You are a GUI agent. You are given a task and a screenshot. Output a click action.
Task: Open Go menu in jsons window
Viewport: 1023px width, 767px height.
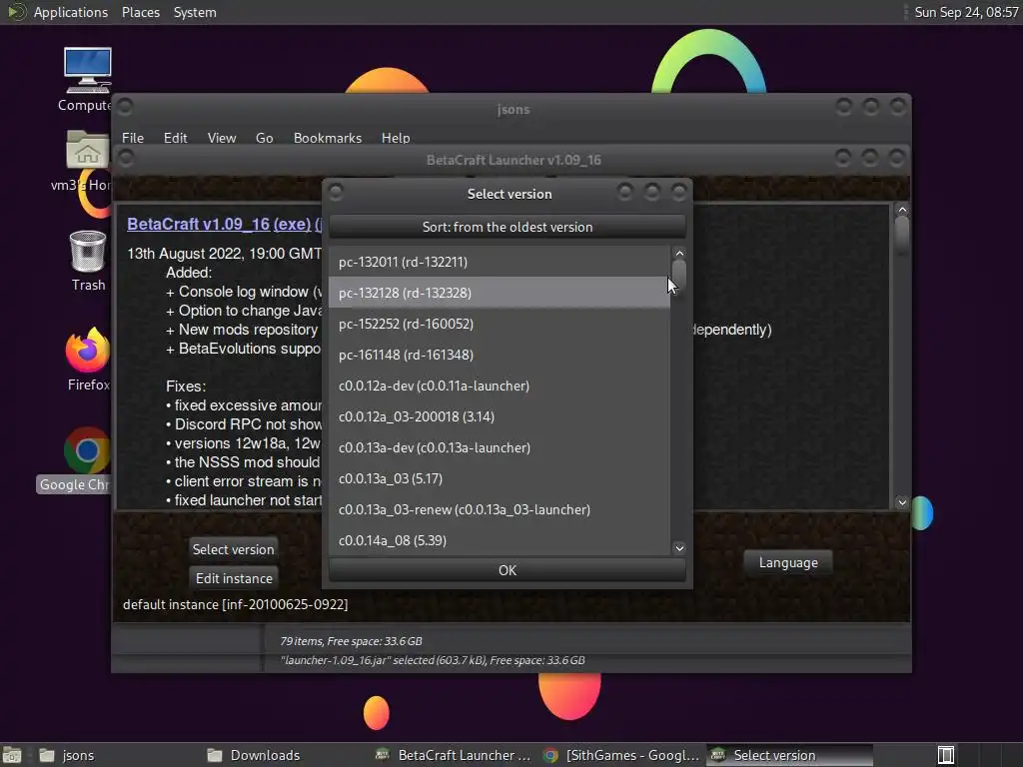[x=264, y=138]
